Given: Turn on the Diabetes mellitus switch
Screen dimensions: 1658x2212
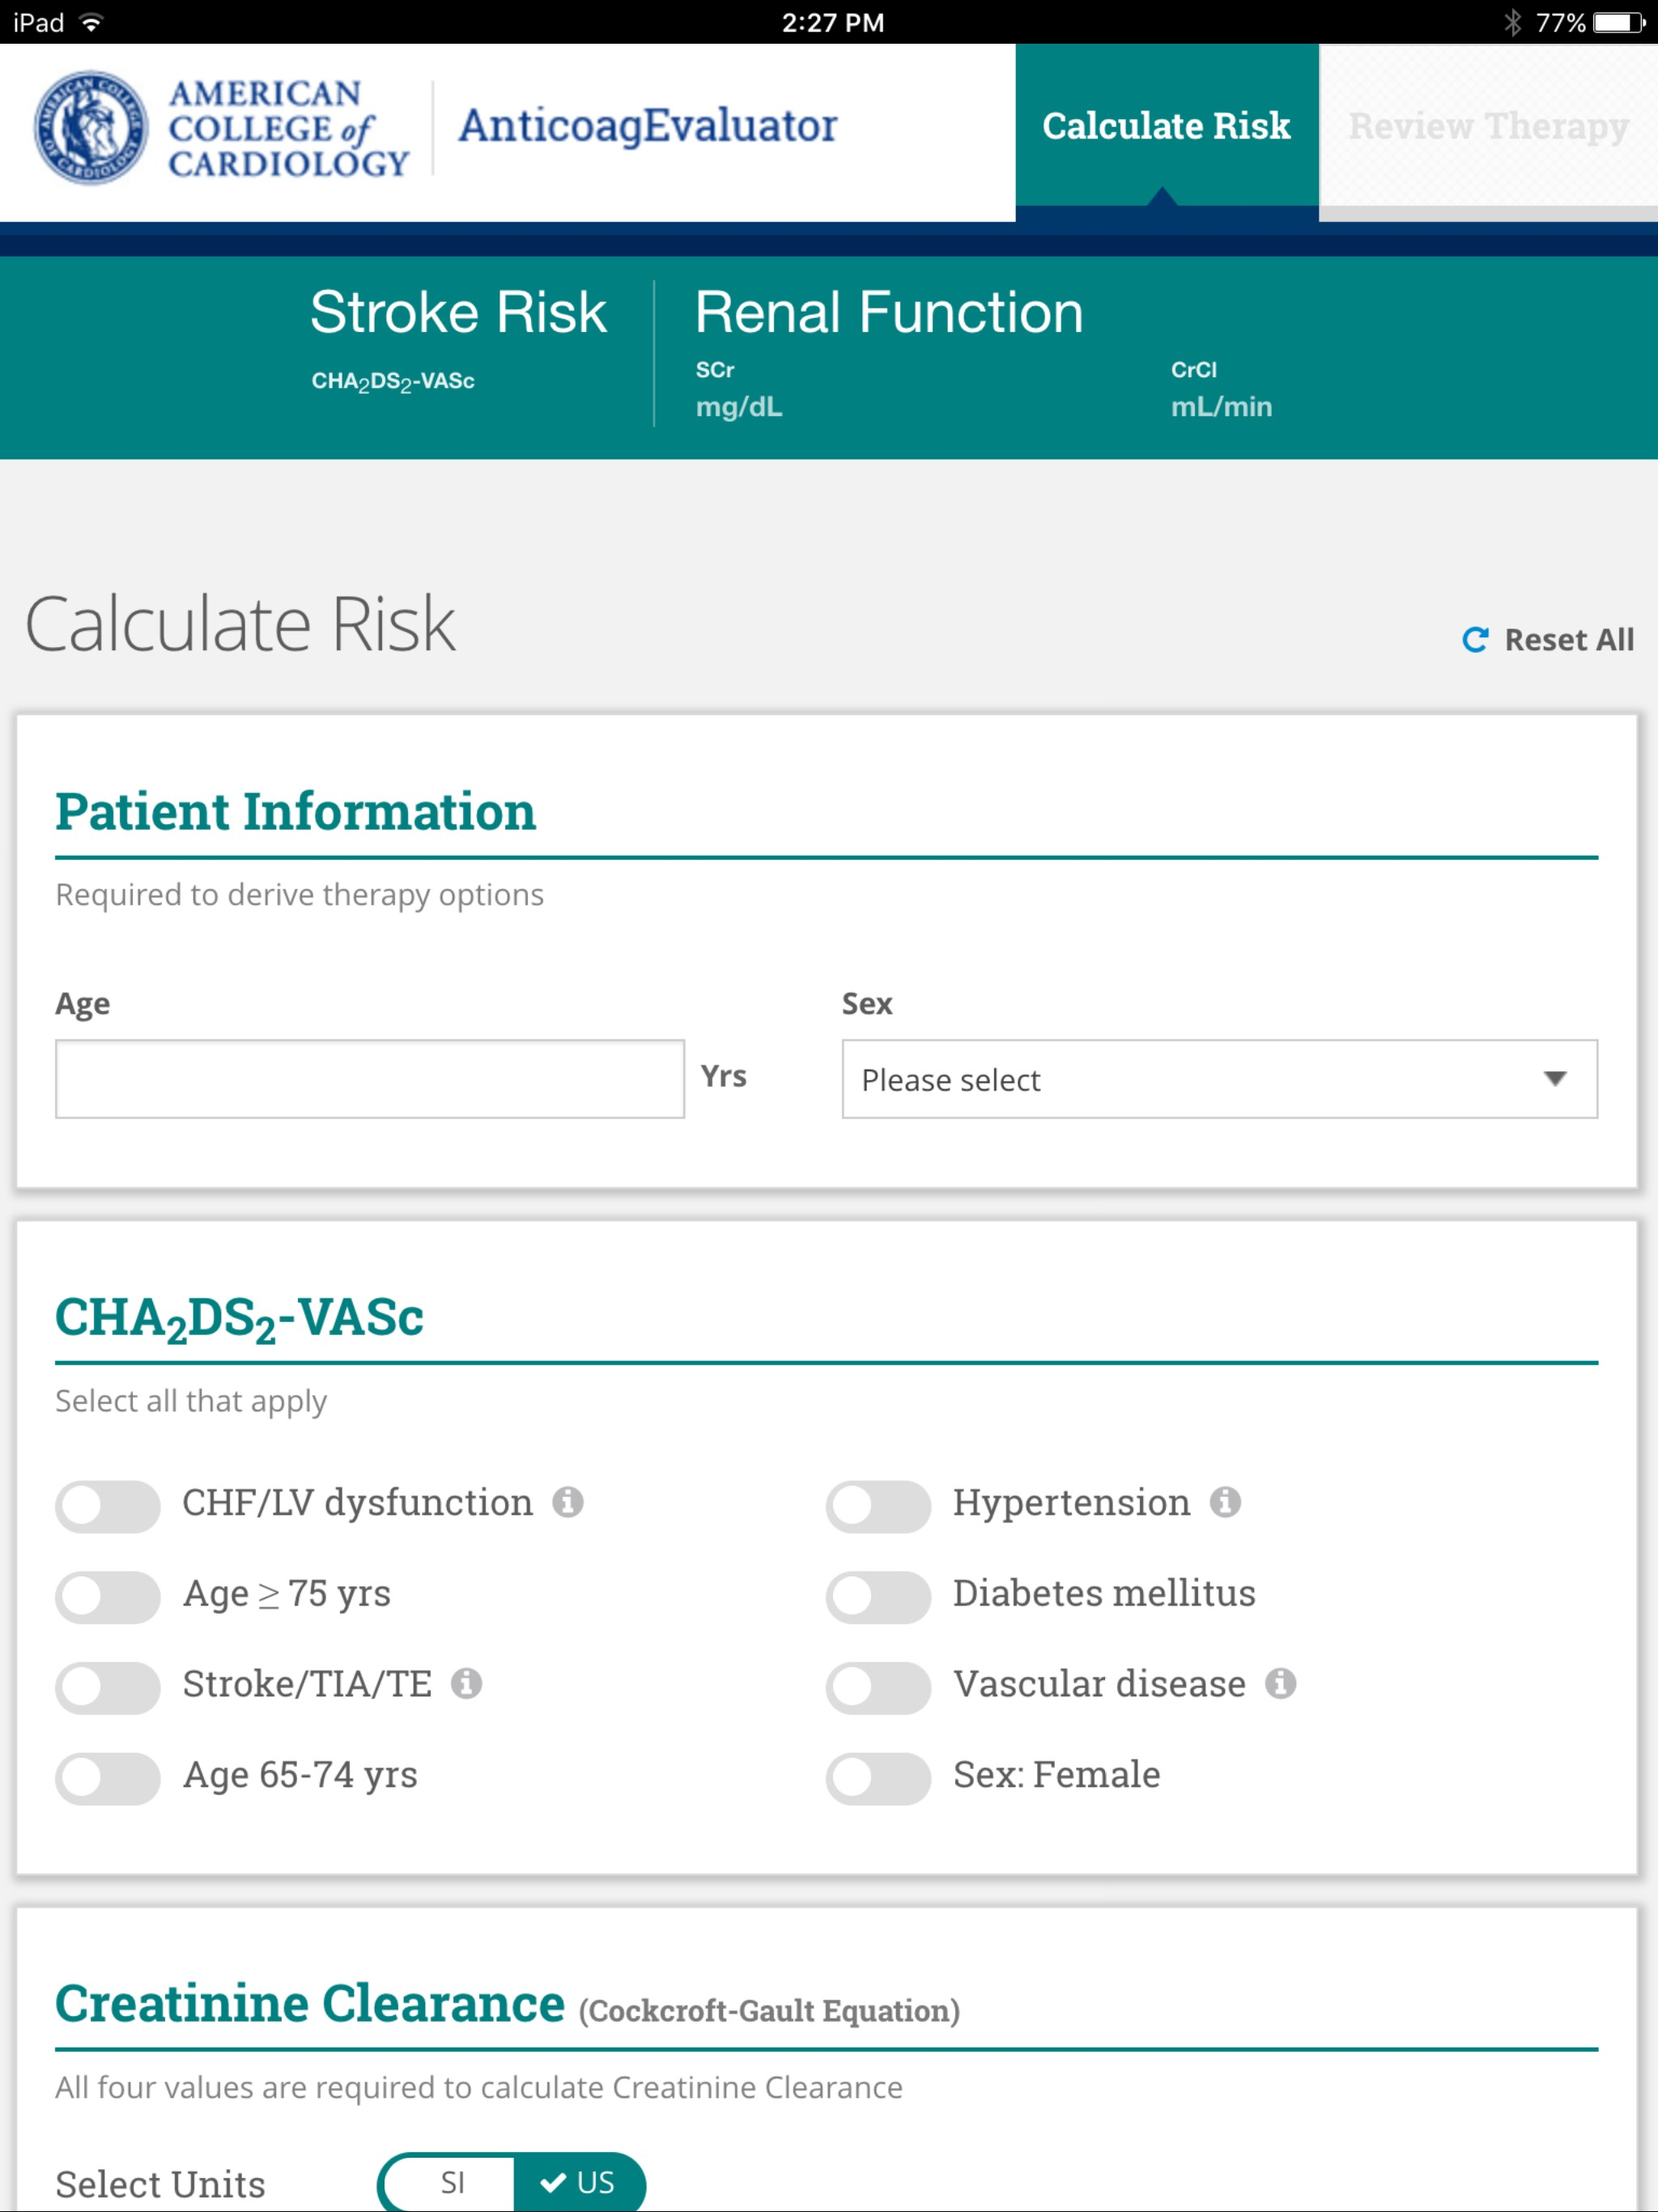Looking at the screenshot, I should click(x=878, y=1597).
